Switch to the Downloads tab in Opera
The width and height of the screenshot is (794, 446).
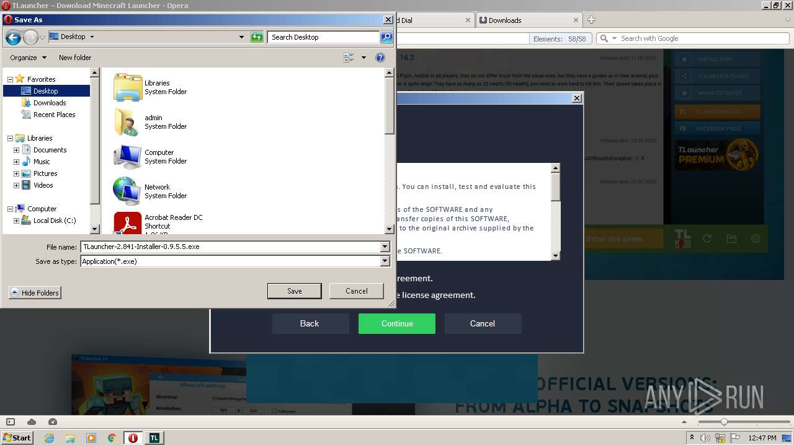(x=529, y=20)
